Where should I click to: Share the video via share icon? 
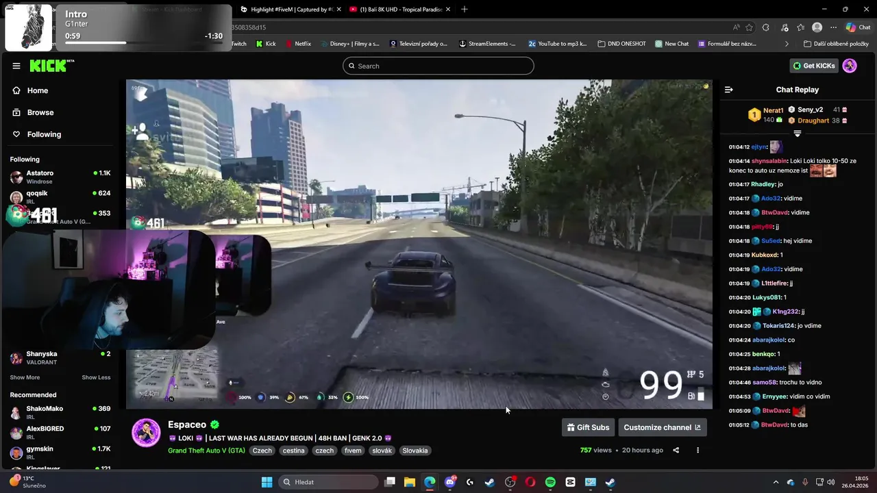pos(676,450)
